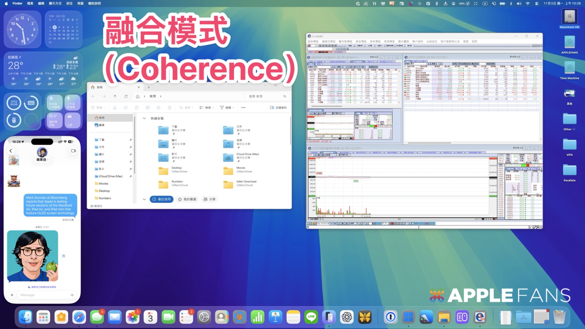Image resolution: width=585 pixels, height=329 pixels.
Task: Open the LINE app from the Dock
Action: click(x=311, y=317)
